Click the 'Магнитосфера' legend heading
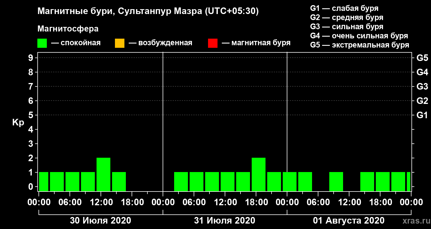431x229 pixels. pyautogui.click(x=68, y=29)
